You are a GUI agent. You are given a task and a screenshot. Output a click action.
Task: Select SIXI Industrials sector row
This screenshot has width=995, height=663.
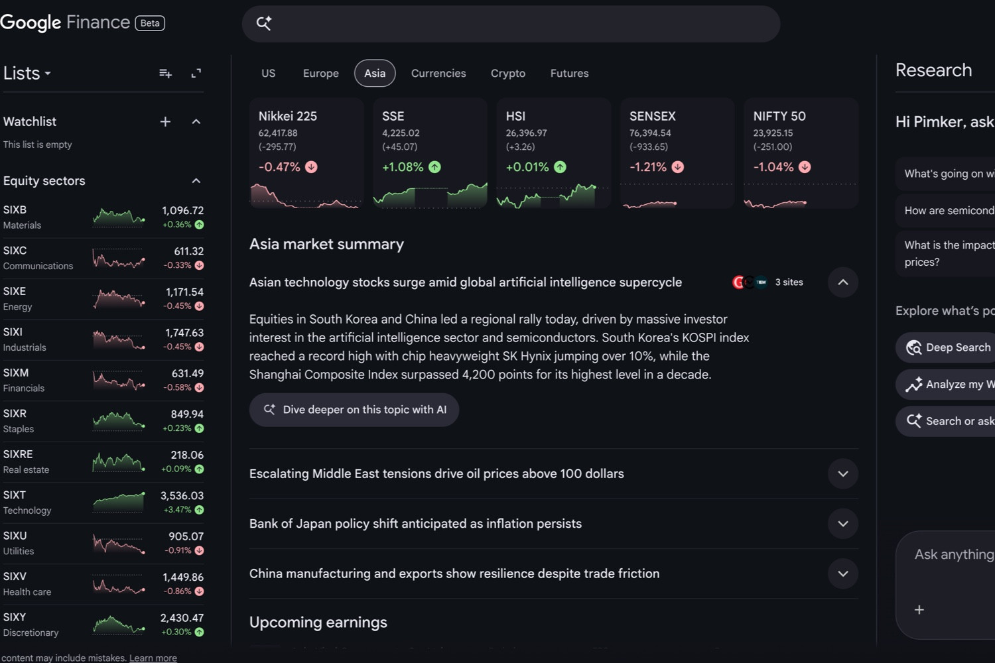pyautogui.click(x=103, y=339)
